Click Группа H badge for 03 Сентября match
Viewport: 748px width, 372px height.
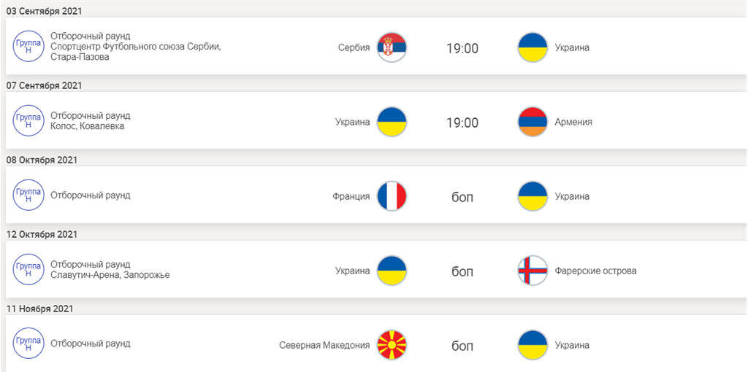28,47
